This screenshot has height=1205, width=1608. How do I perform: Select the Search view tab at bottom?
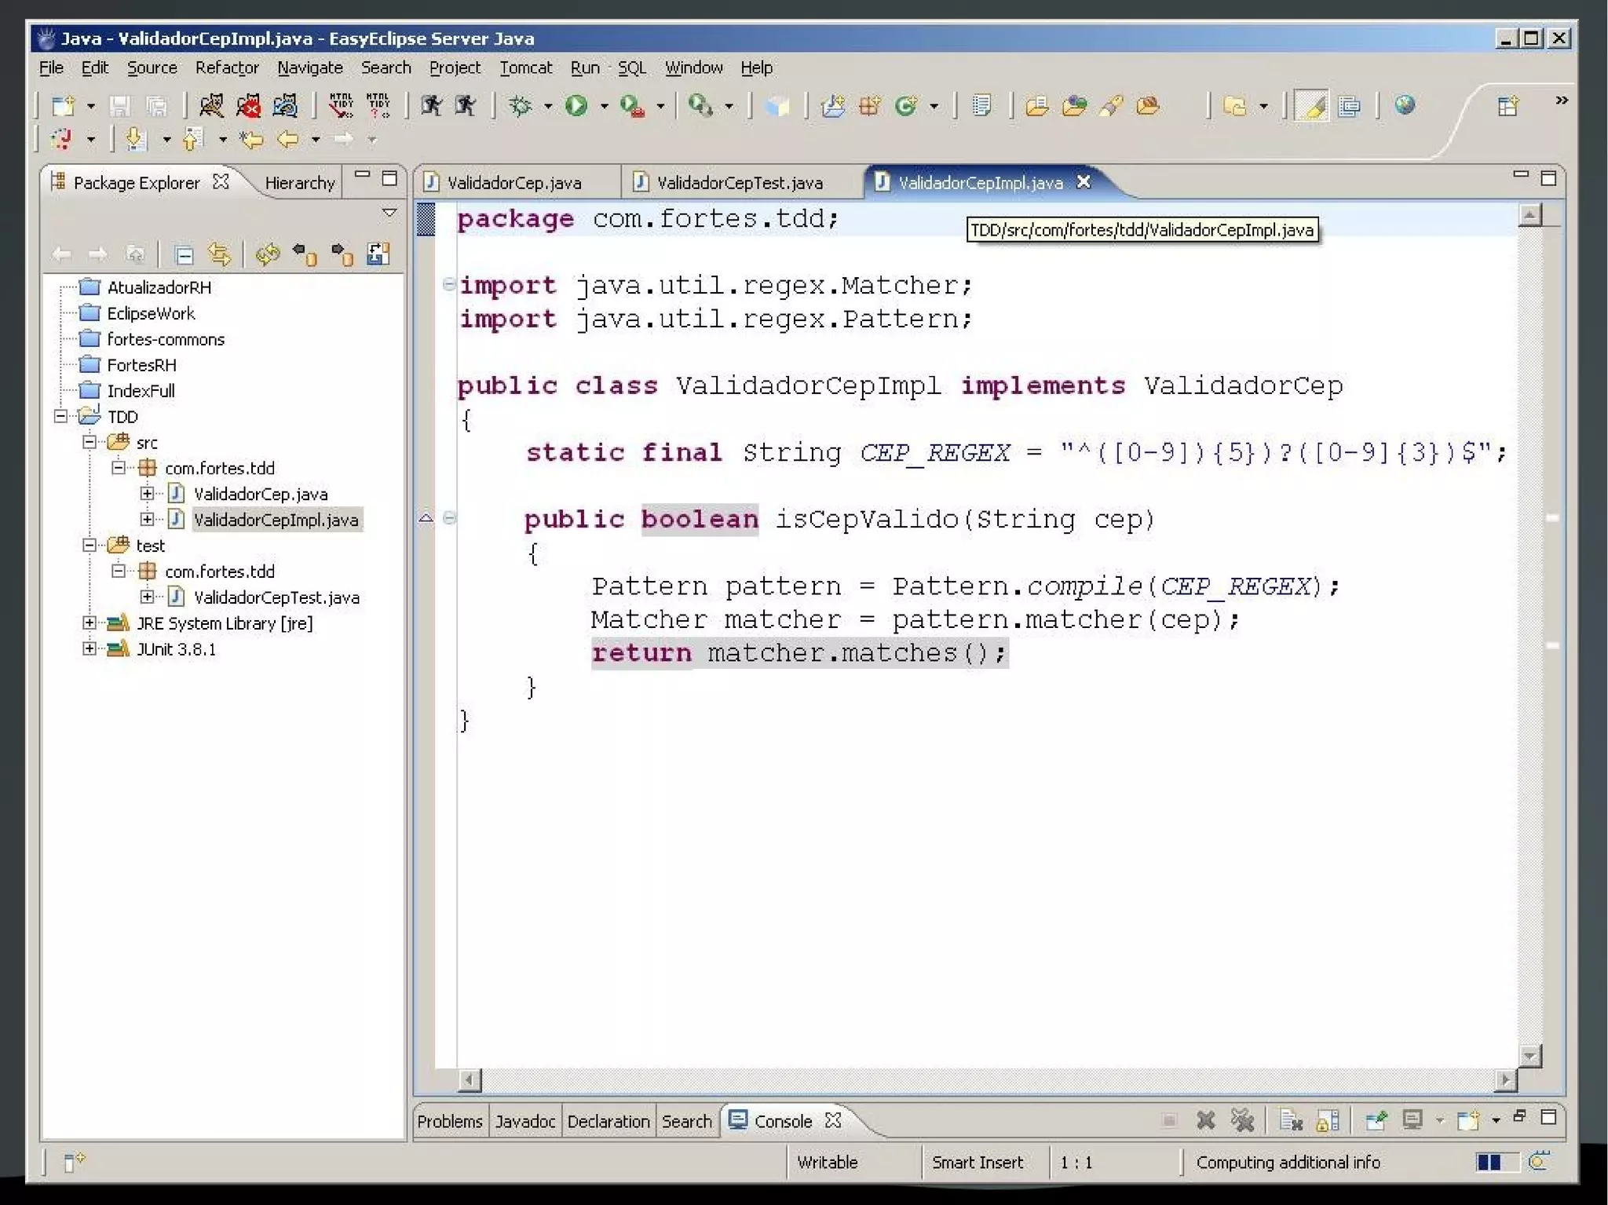click(686, 1122)
